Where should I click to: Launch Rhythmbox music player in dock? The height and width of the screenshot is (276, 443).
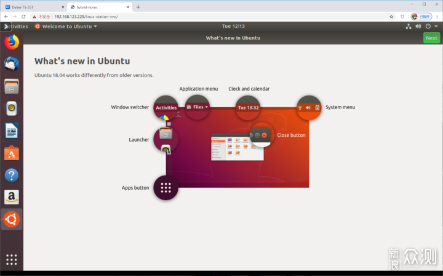[x=12, y=108]
